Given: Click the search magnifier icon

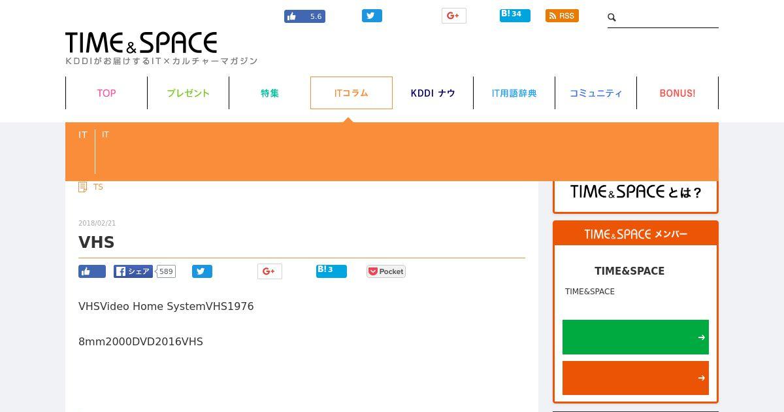Looking at the screenshot, I should (x=612, y=18).
